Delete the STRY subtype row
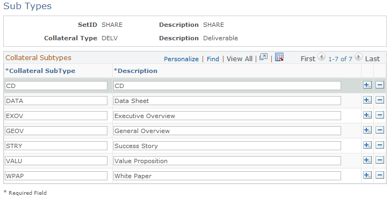The image size is (390, 198). (380, 145)
